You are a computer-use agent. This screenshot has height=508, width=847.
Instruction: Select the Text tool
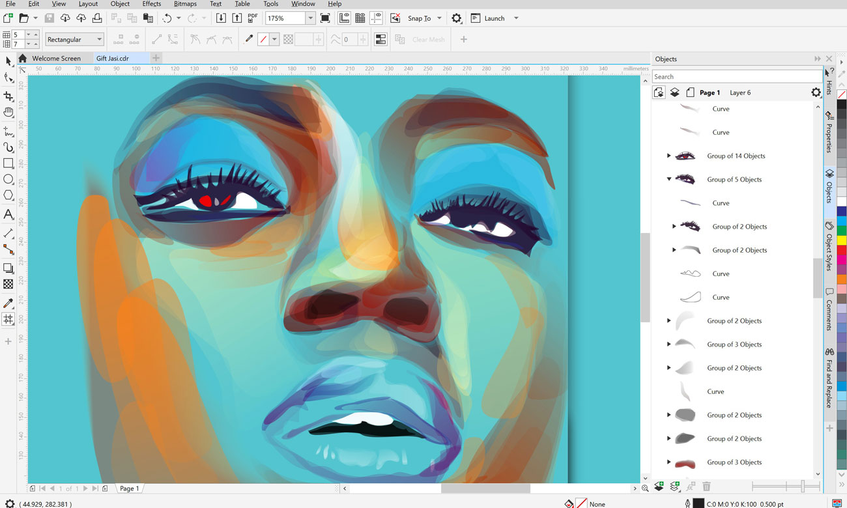[8, 214]
